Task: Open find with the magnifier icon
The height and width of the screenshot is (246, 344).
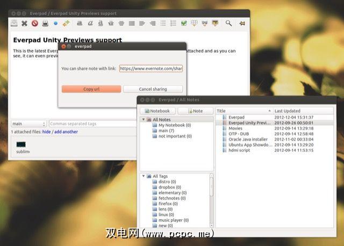Action: pyautogui.click(x=228, y=23)
